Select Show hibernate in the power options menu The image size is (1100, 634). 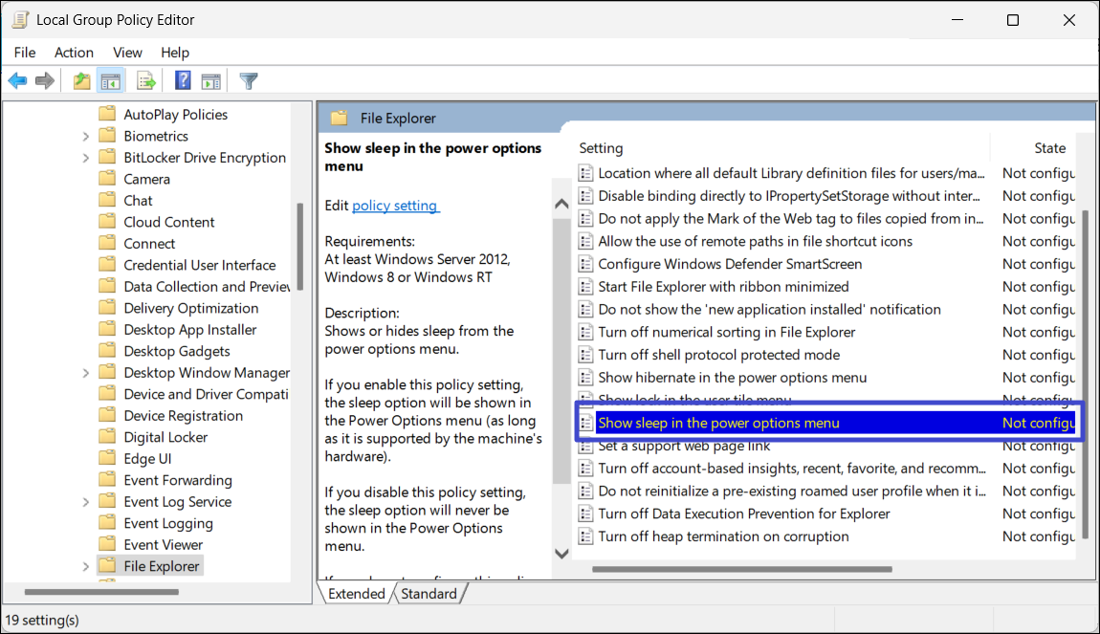click(732, 378)
